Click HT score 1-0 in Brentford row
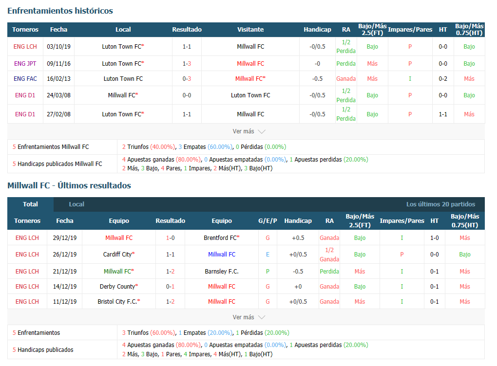Image resolution: width=497 pixels, height=366 pixels. pyautogui.click(x=434, y=238)
